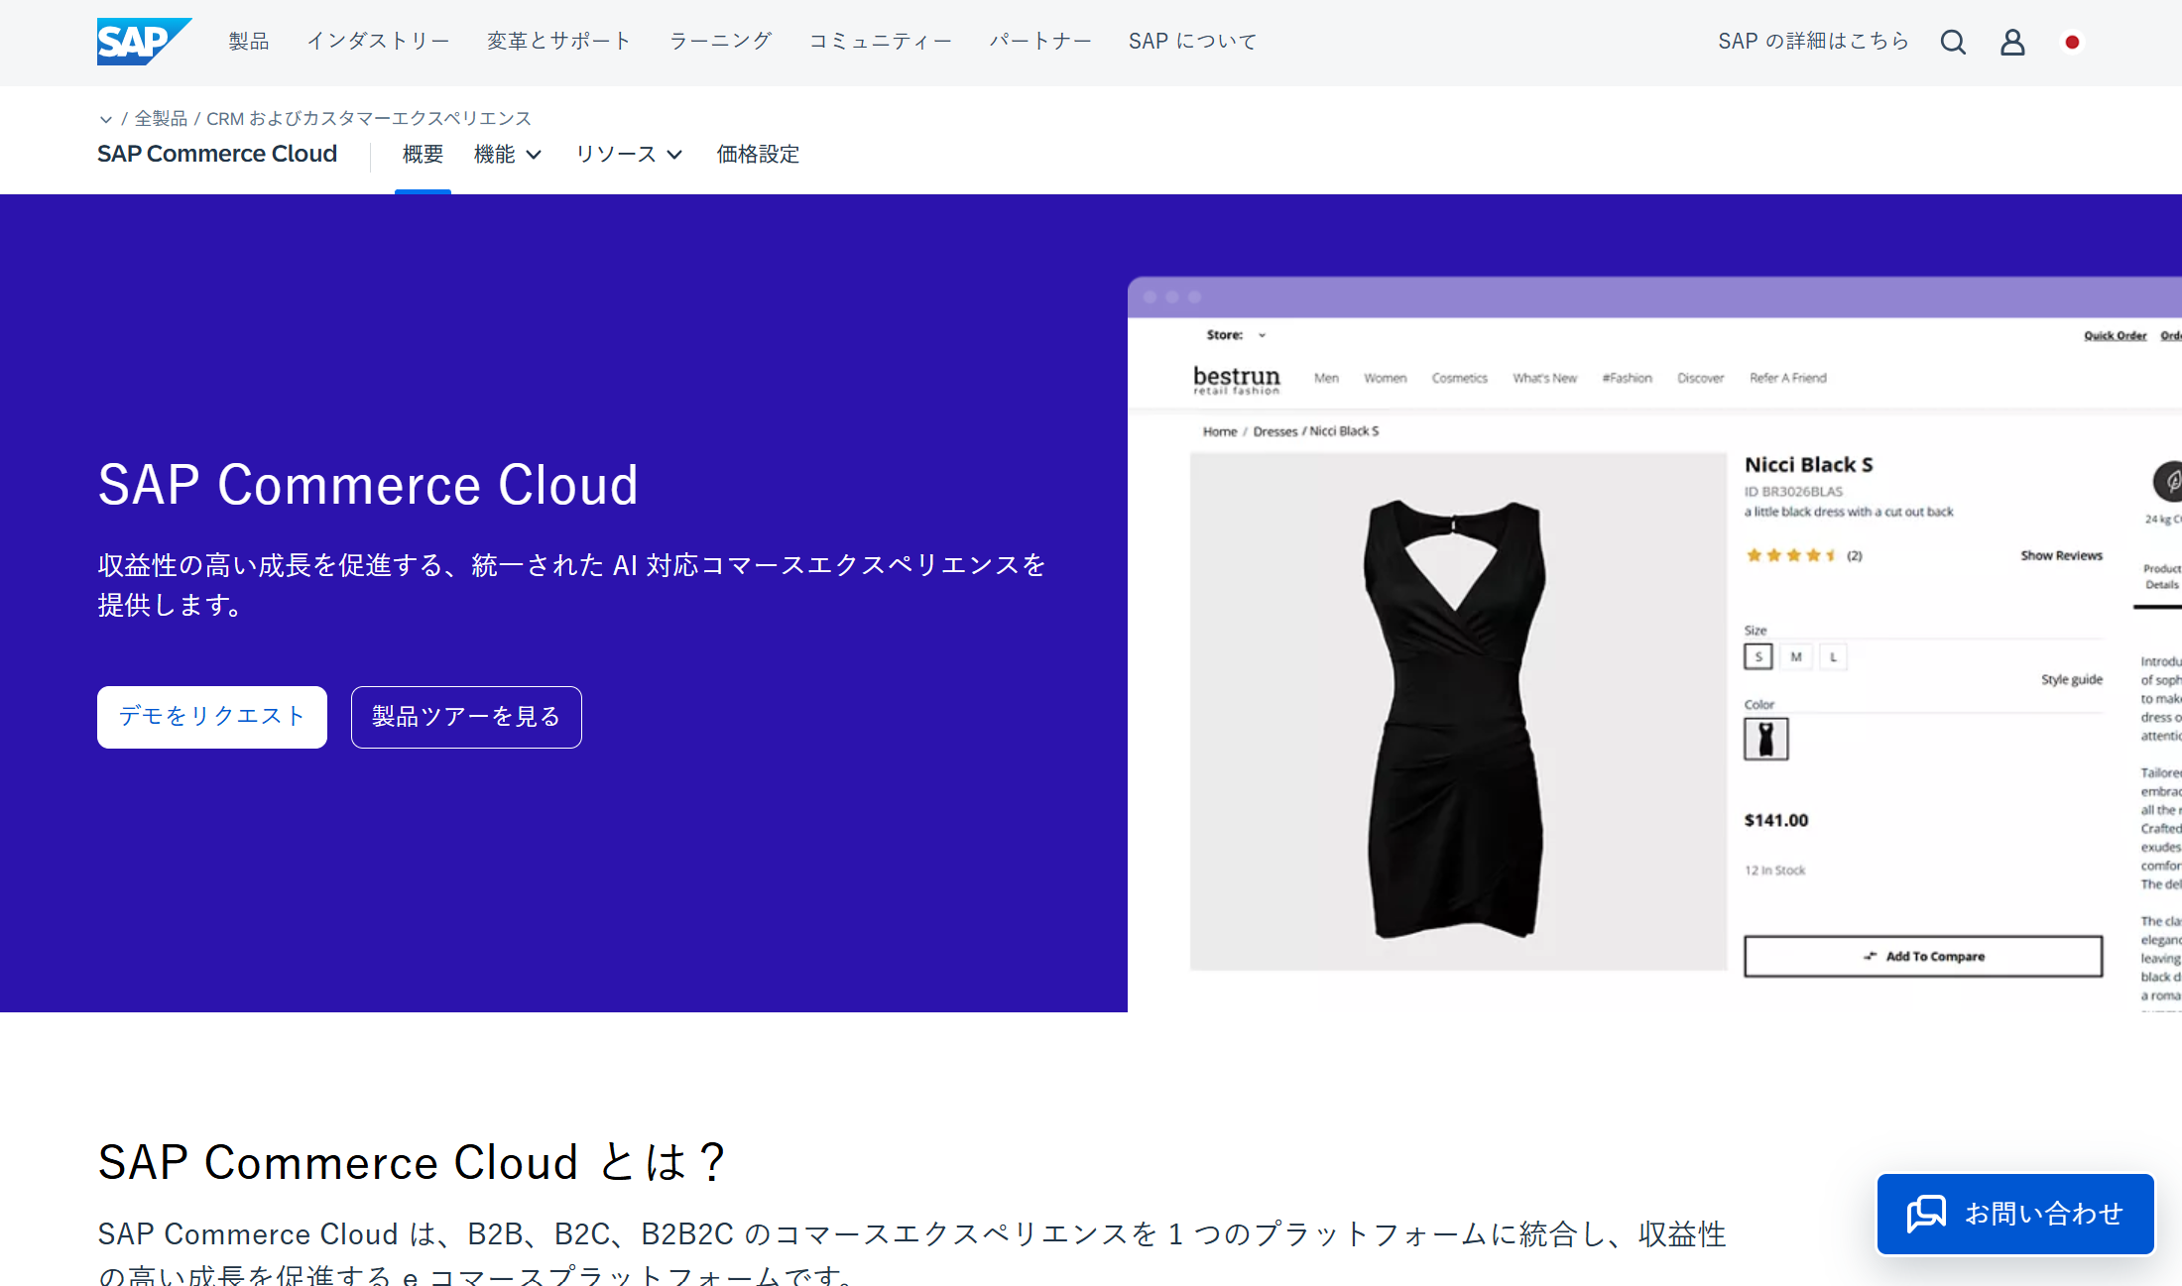This screenshot has width=2182, height=1286.
Task: Click 製品ツアーを見る button
Action: [465, 716]
